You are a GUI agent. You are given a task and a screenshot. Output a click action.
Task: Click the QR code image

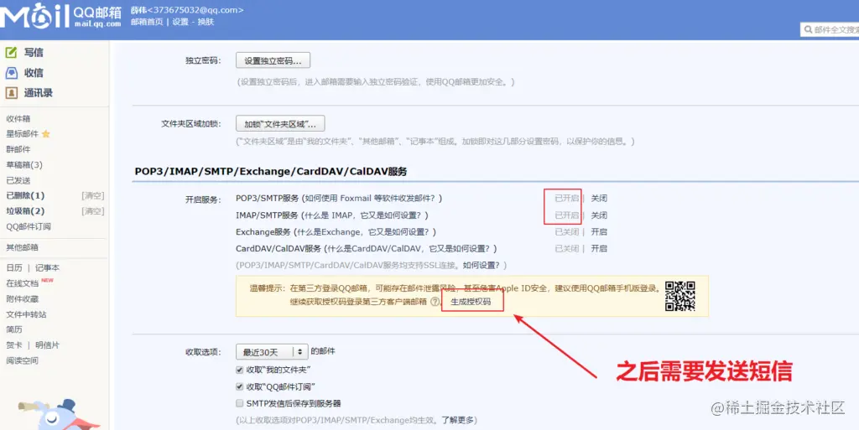coord(679,296)
